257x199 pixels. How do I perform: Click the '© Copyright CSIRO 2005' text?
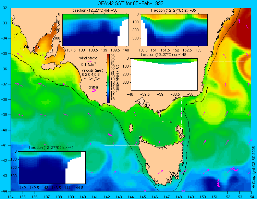click(x=254, y=167)
